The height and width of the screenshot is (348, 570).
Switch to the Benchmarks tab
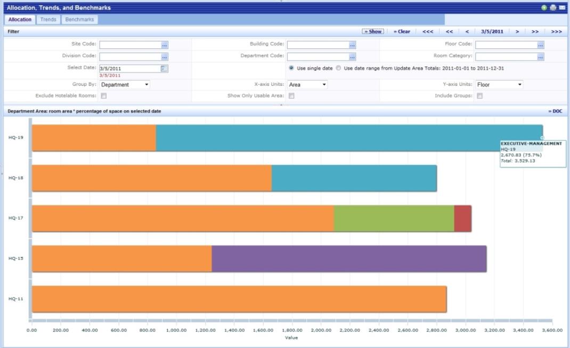79,20
